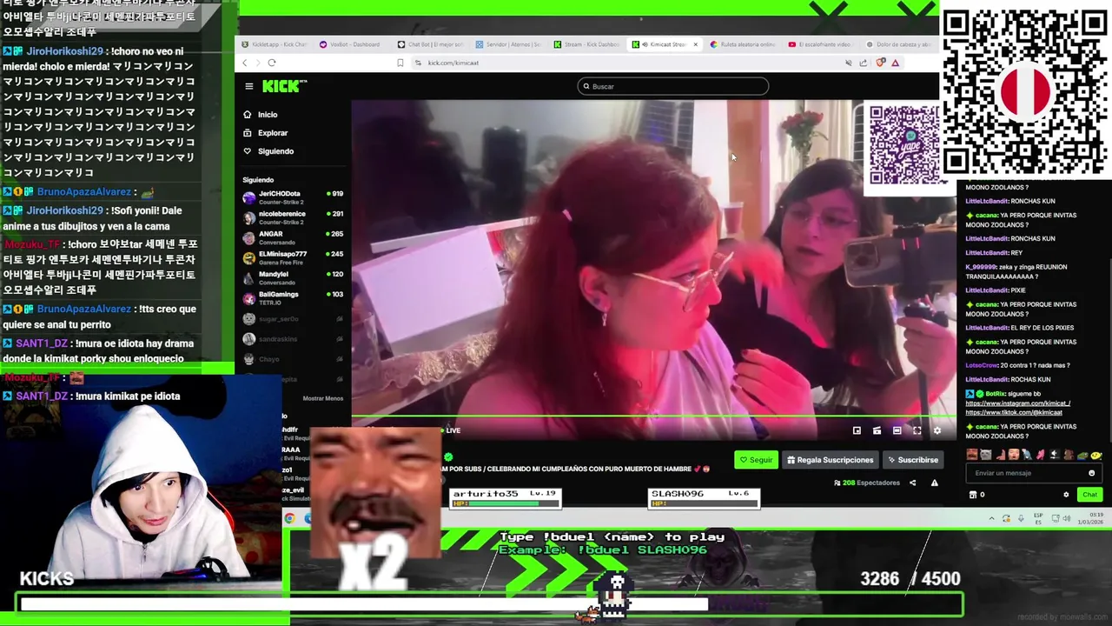Open the Brave shields icon

point(880,63)
